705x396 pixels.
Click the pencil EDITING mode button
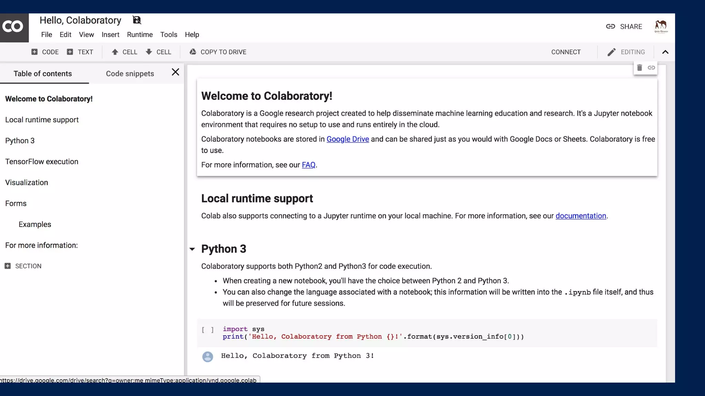[x=626, y=52]
